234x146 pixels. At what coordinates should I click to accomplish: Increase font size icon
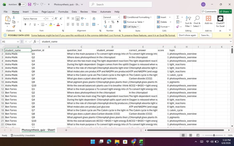coord(56,19)
